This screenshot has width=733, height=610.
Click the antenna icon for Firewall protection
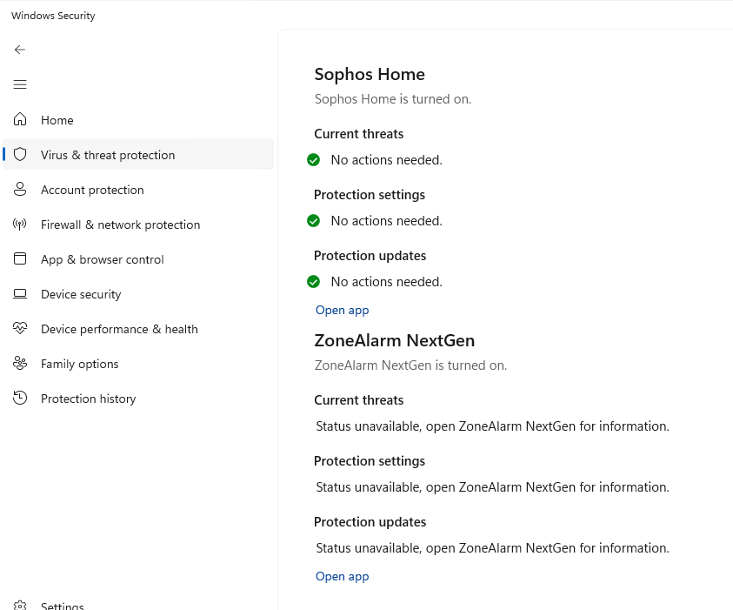(x=20, y=224)
